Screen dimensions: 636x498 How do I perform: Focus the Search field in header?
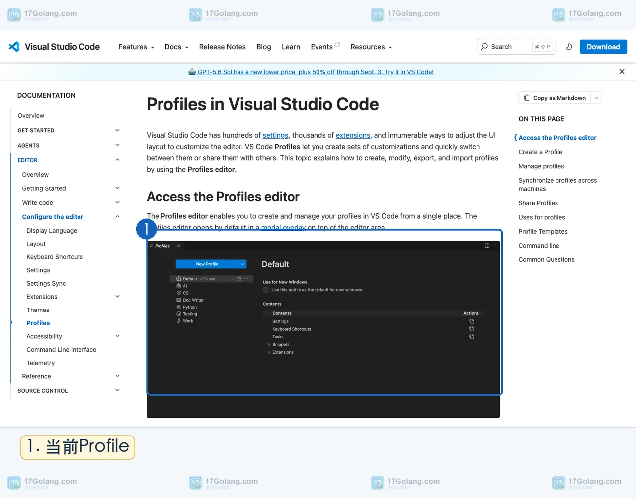tap(516, 47)
